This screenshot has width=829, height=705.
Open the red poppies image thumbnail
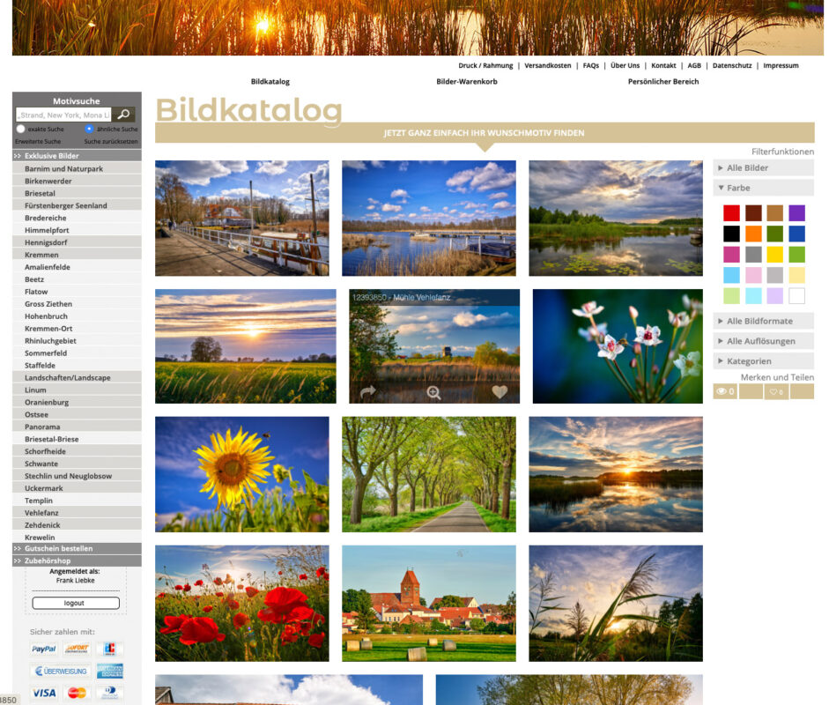(x=242, y=604)
